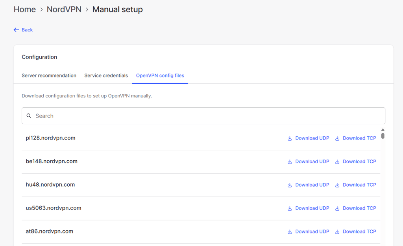This screenshot has height=246, width=403.
Task: Click the download icon beside be148 Download UDP
Action: (x=290, y=162)
